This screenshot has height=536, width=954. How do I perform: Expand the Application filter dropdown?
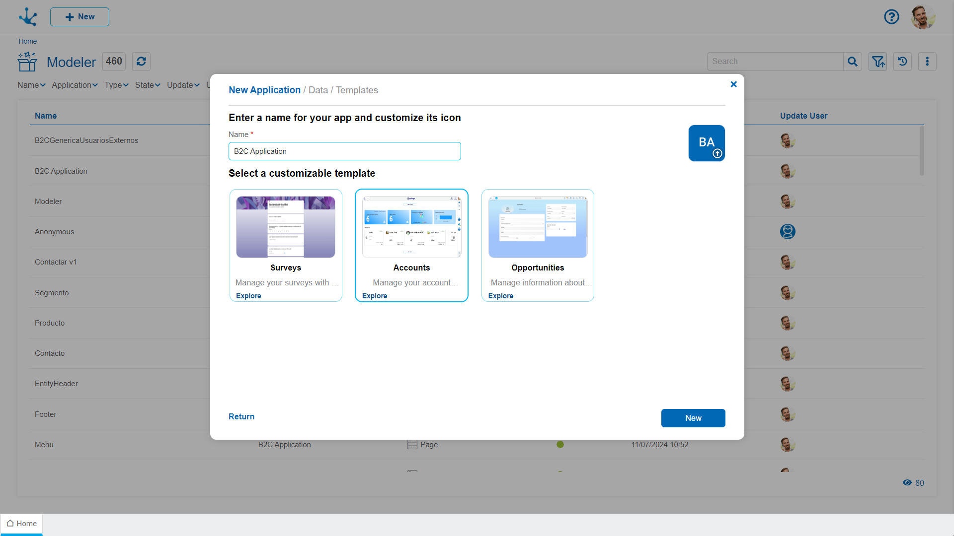click(x=75, y=85)
